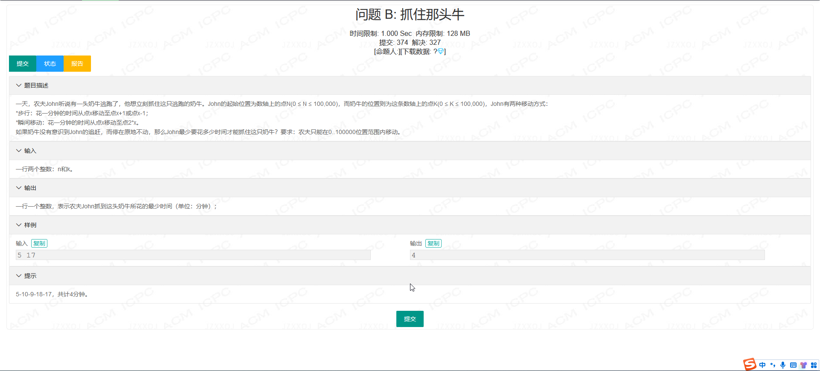Click the Sogou S logo icon
This screenshot has width=820, height=371.
(x=750, y=364)
